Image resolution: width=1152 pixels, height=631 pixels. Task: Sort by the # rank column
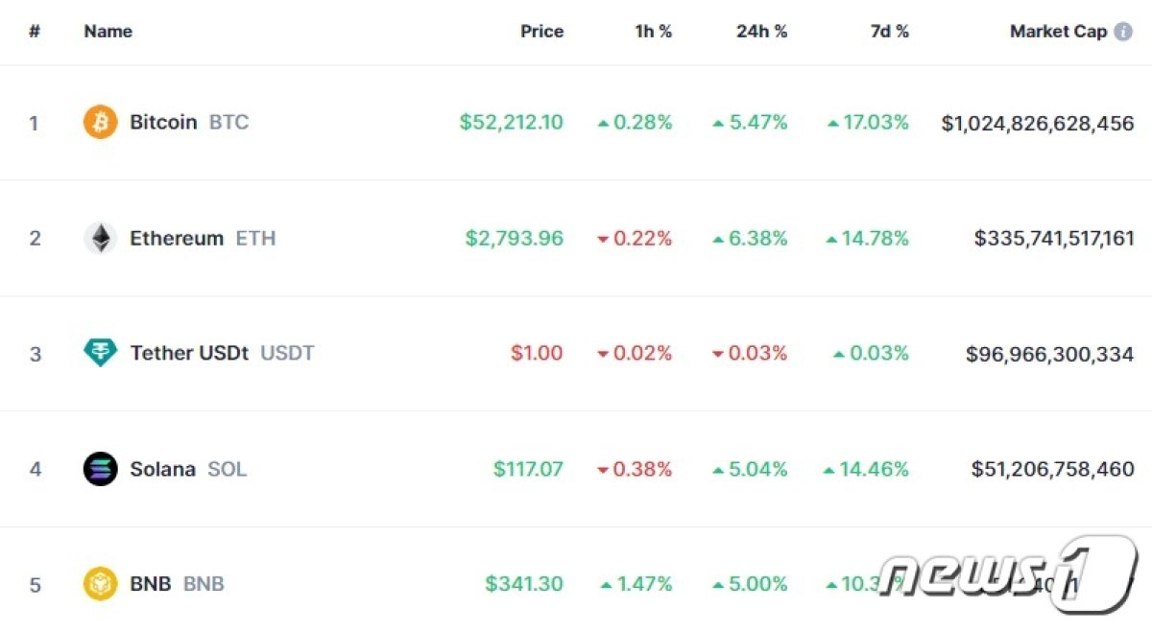click(x=35, y=32)
